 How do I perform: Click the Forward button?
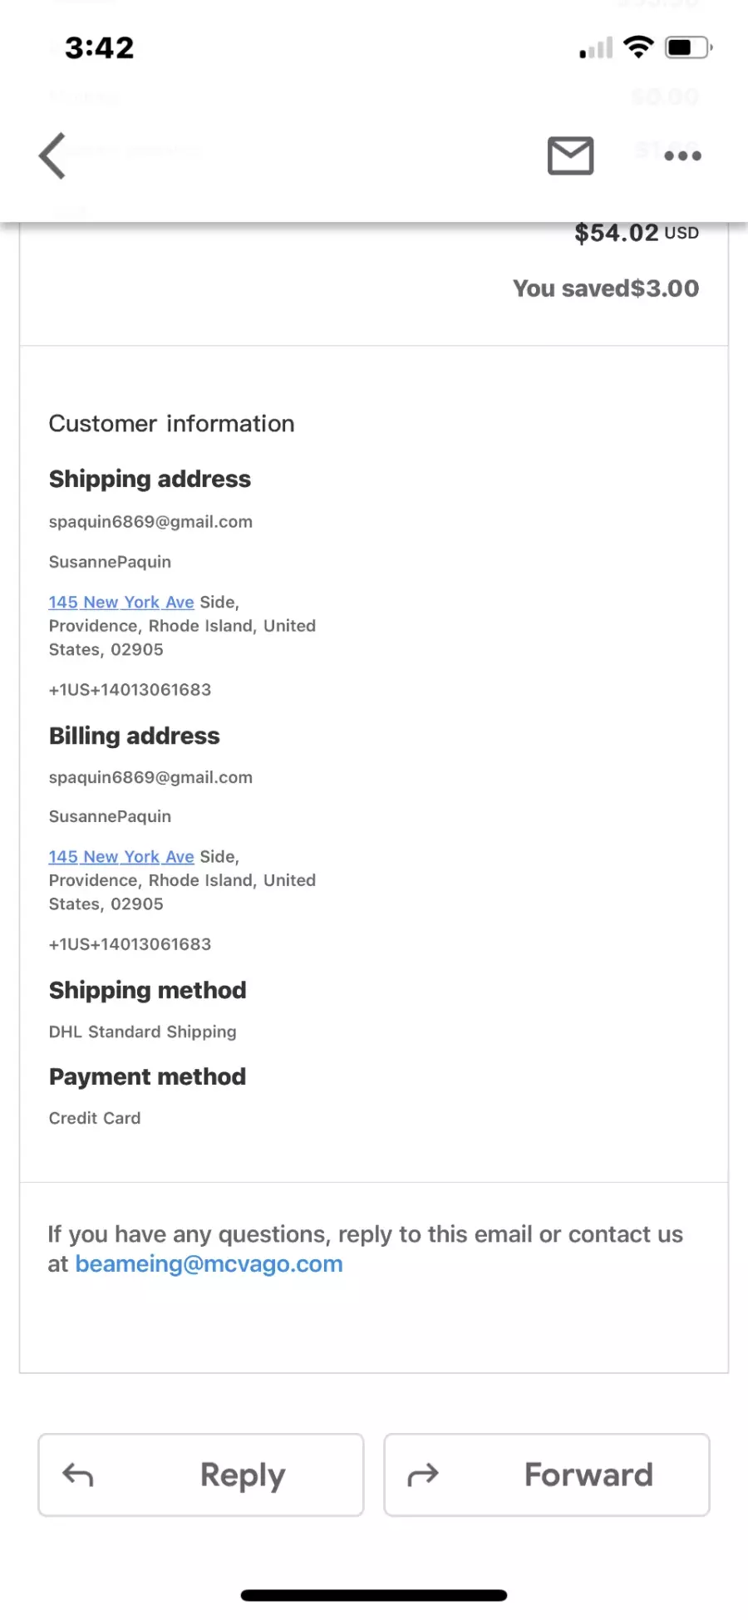tap(547, 1475)
